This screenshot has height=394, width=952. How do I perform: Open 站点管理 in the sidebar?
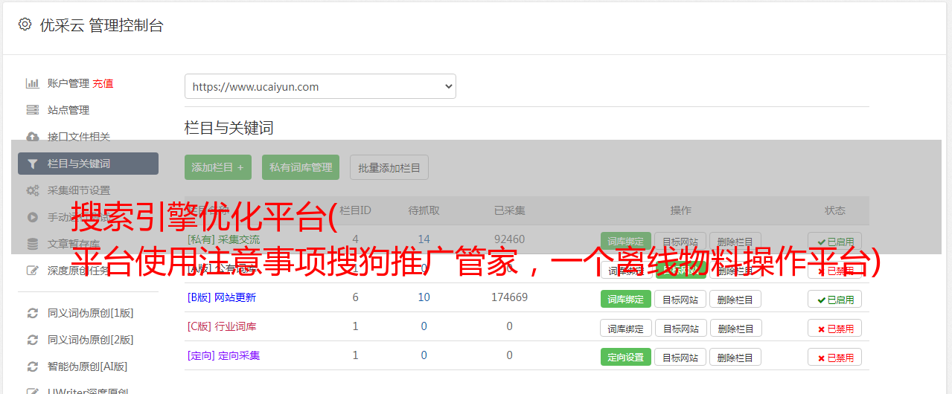tap(68, 110)
